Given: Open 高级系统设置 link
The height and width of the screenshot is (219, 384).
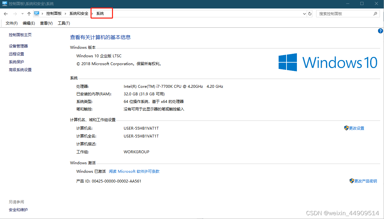Looking at the screenshot, I should (20, 70).
